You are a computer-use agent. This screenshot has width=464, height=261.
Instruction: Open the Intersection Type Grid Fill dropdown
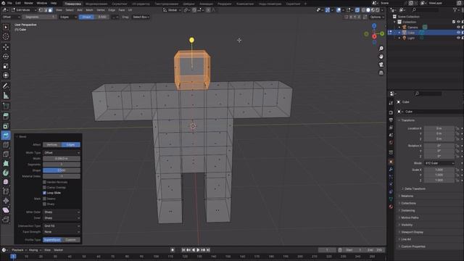point(62,226)
